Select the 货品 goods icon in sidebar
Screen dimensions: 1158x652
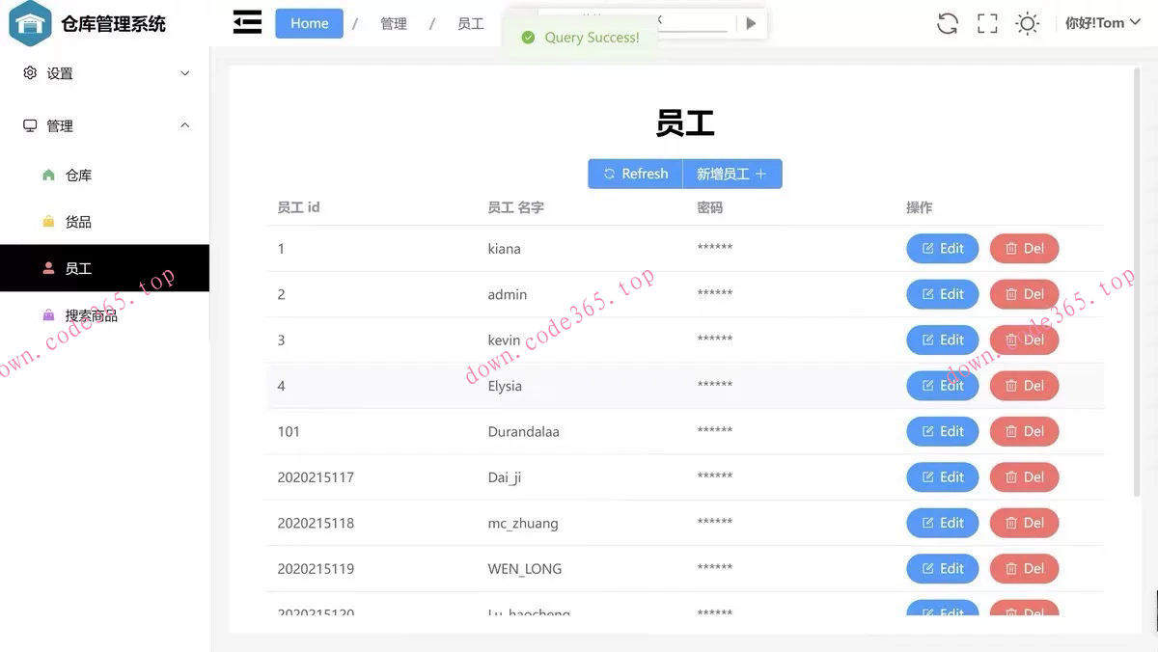click(x=46, y=221)
